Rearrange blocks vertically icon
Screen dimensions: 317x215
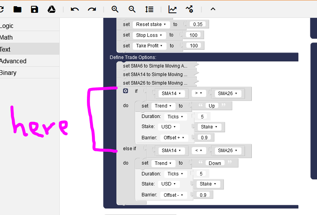149,9
